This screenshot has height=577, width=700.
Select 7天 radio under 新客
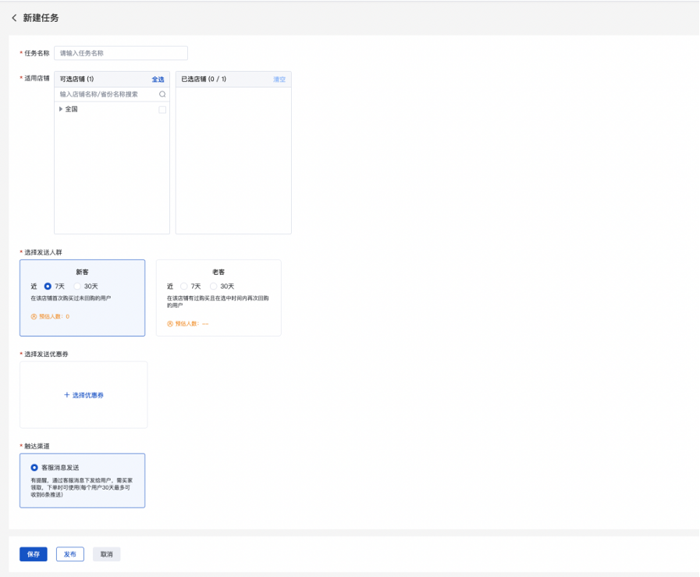48,287
